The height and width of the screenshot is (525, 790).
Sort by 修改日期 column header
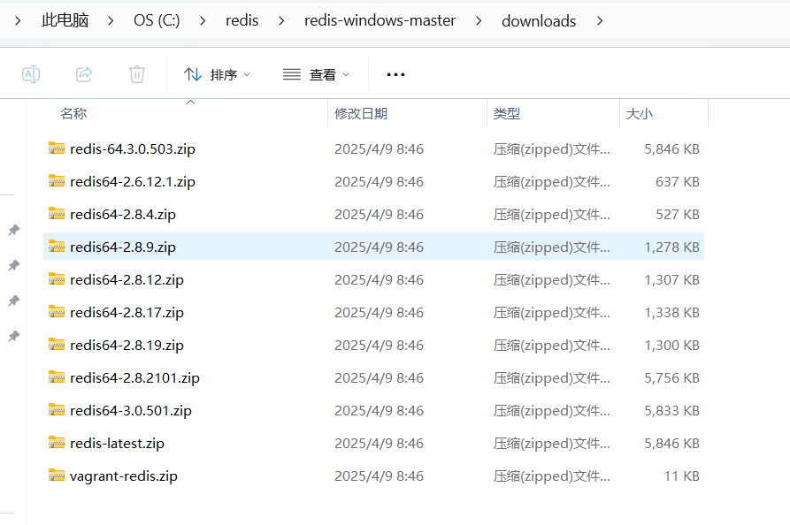pos(361,114)
